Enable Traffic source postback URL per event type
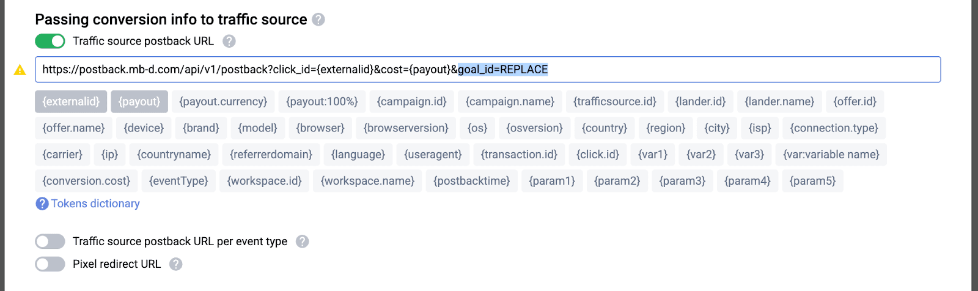Viewport: 978px width, 291px height. pyautogui.click(x=50, y=241)
